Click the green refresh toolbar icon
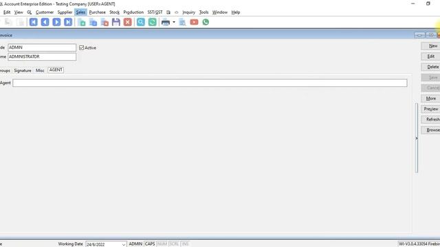This screenshot has width=440, height=247. [153, 22]
